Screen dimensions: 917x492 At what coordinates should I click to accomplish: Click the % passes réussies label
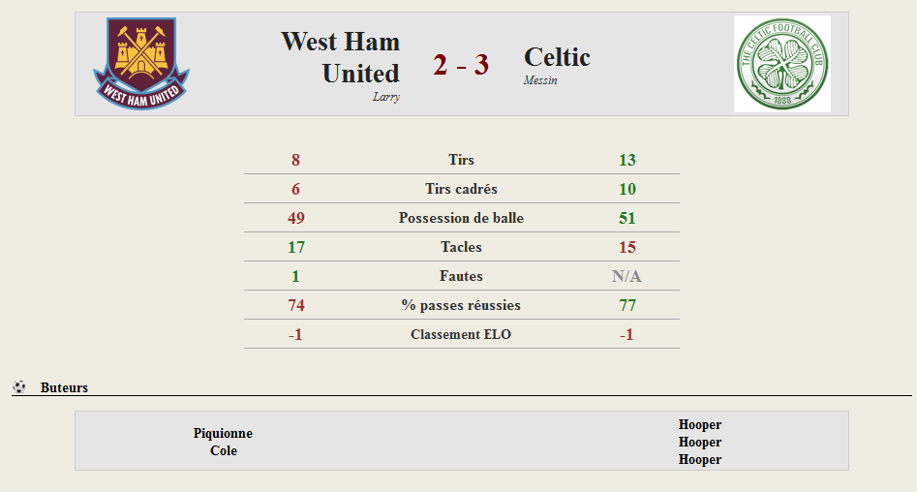pos(461,305)
